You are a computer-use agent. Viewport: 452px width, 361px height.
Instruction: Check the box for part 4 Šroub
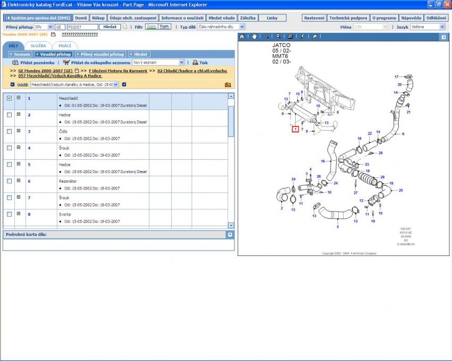pyautogui.click(x=9, y=148)
